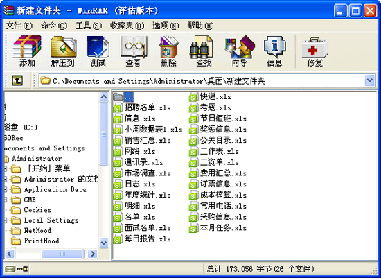
Task: Click the icon of 年度统计.xls
Action: 117,196
